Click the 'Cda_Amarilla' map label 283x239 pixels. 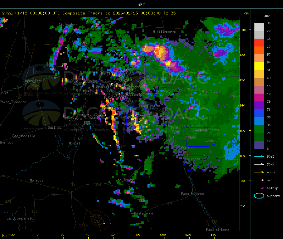pos(24,136)
